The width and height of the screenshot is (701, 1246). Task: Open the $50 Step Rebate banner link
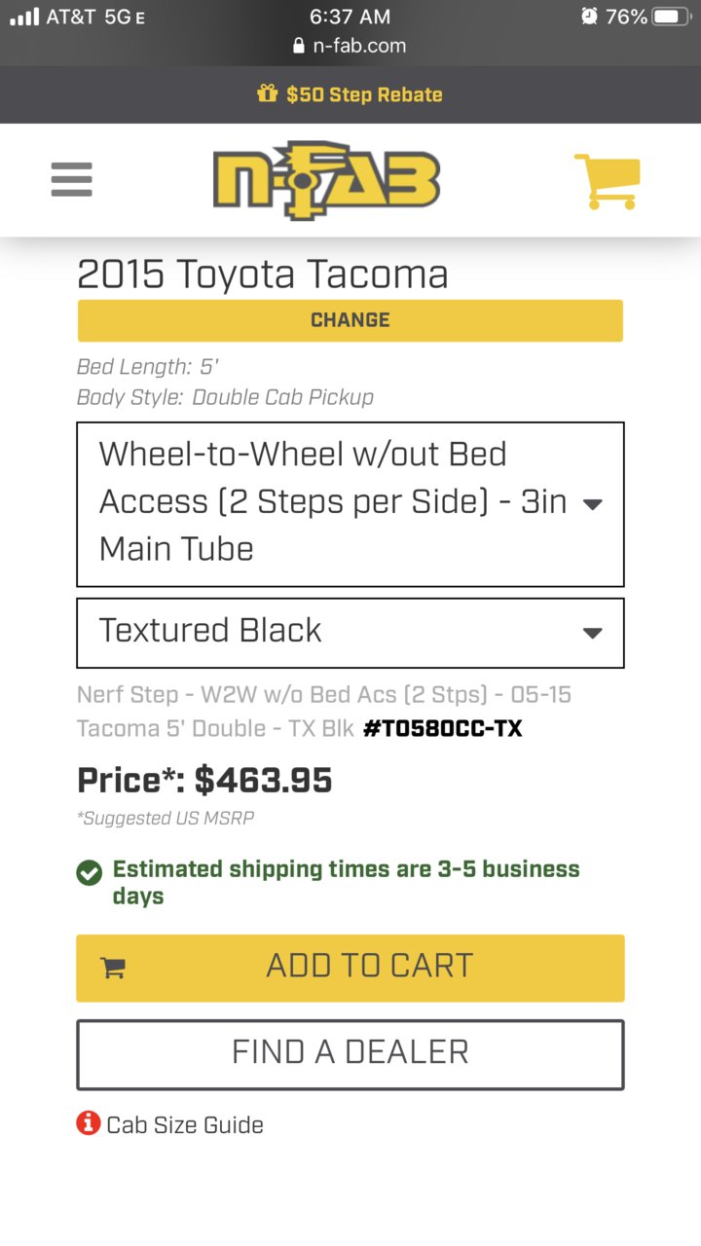pos(350,94)
